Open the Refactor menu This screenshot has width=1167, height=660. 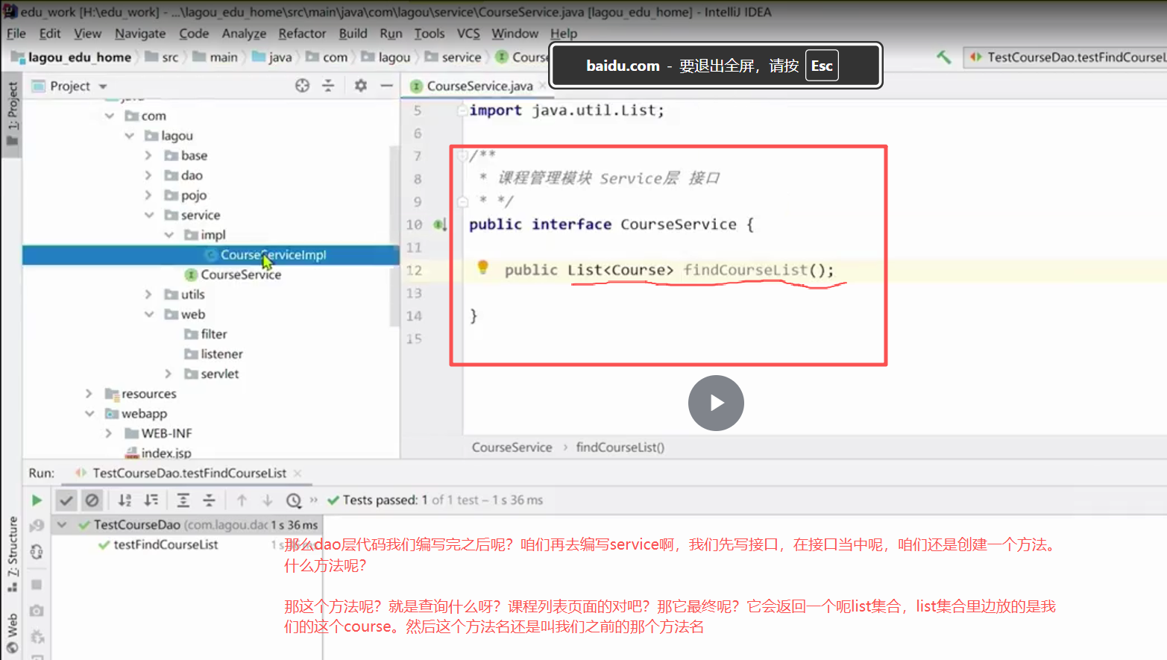pyautogui.click(x=302, y=34)
